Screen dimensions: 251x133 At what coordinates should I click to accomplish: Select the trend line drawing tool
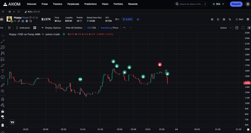click(3, 41)
